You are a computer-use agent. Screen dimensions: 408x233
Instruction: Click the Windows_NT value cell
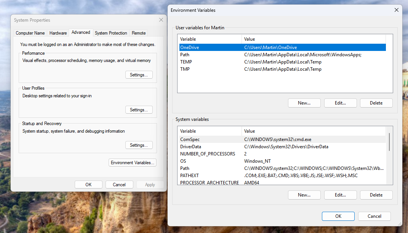(x=258, y=161)
